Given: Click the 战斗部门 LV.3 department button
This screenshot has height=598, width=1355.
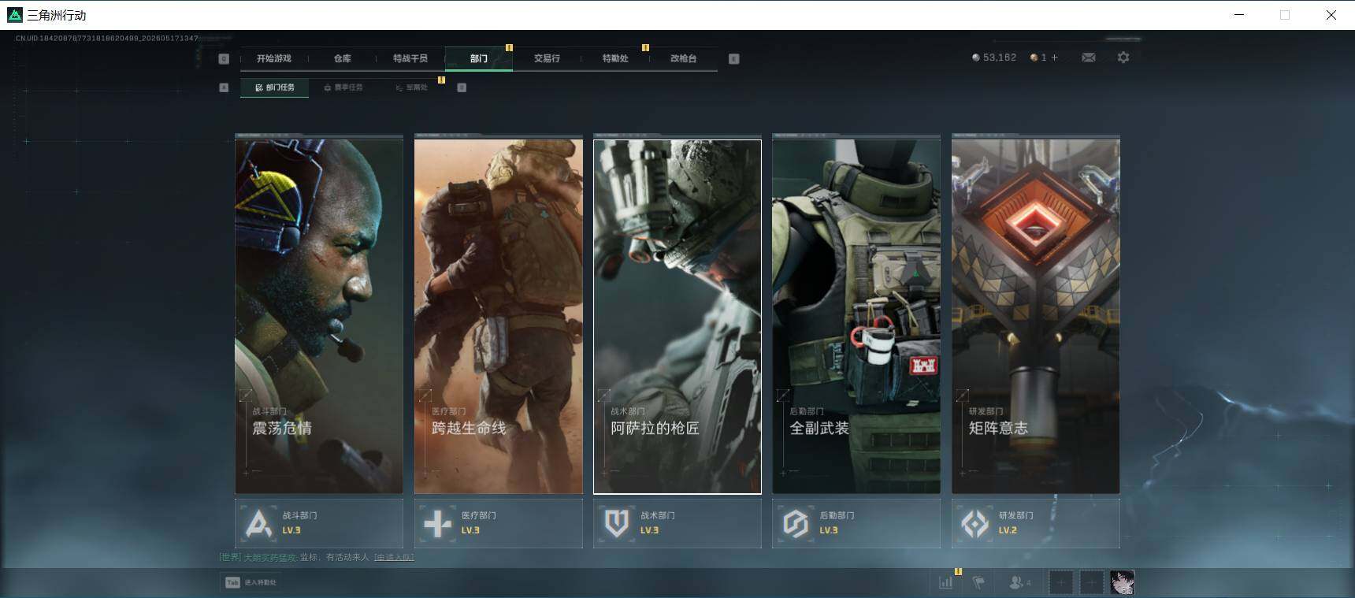Looking at the screenshot, I should pos(319,523).
